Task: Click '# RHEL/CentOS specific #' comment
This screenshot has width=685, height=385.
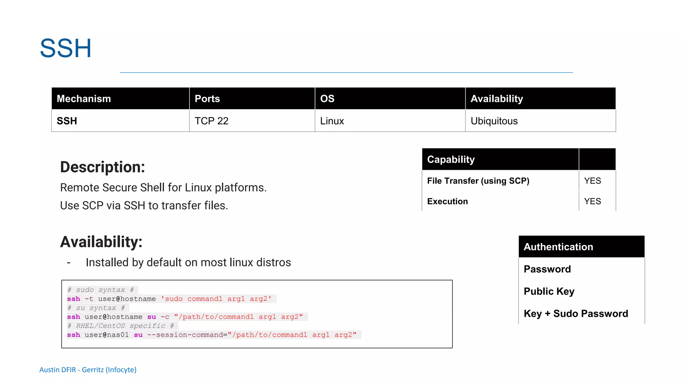Action: [x=121, y=326]
